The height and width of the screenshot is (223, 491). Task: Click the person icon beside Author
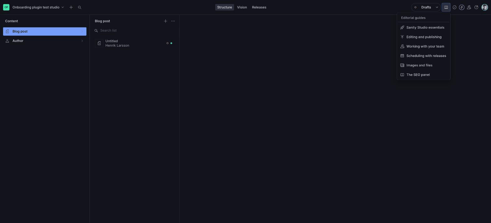pos(8,41)
